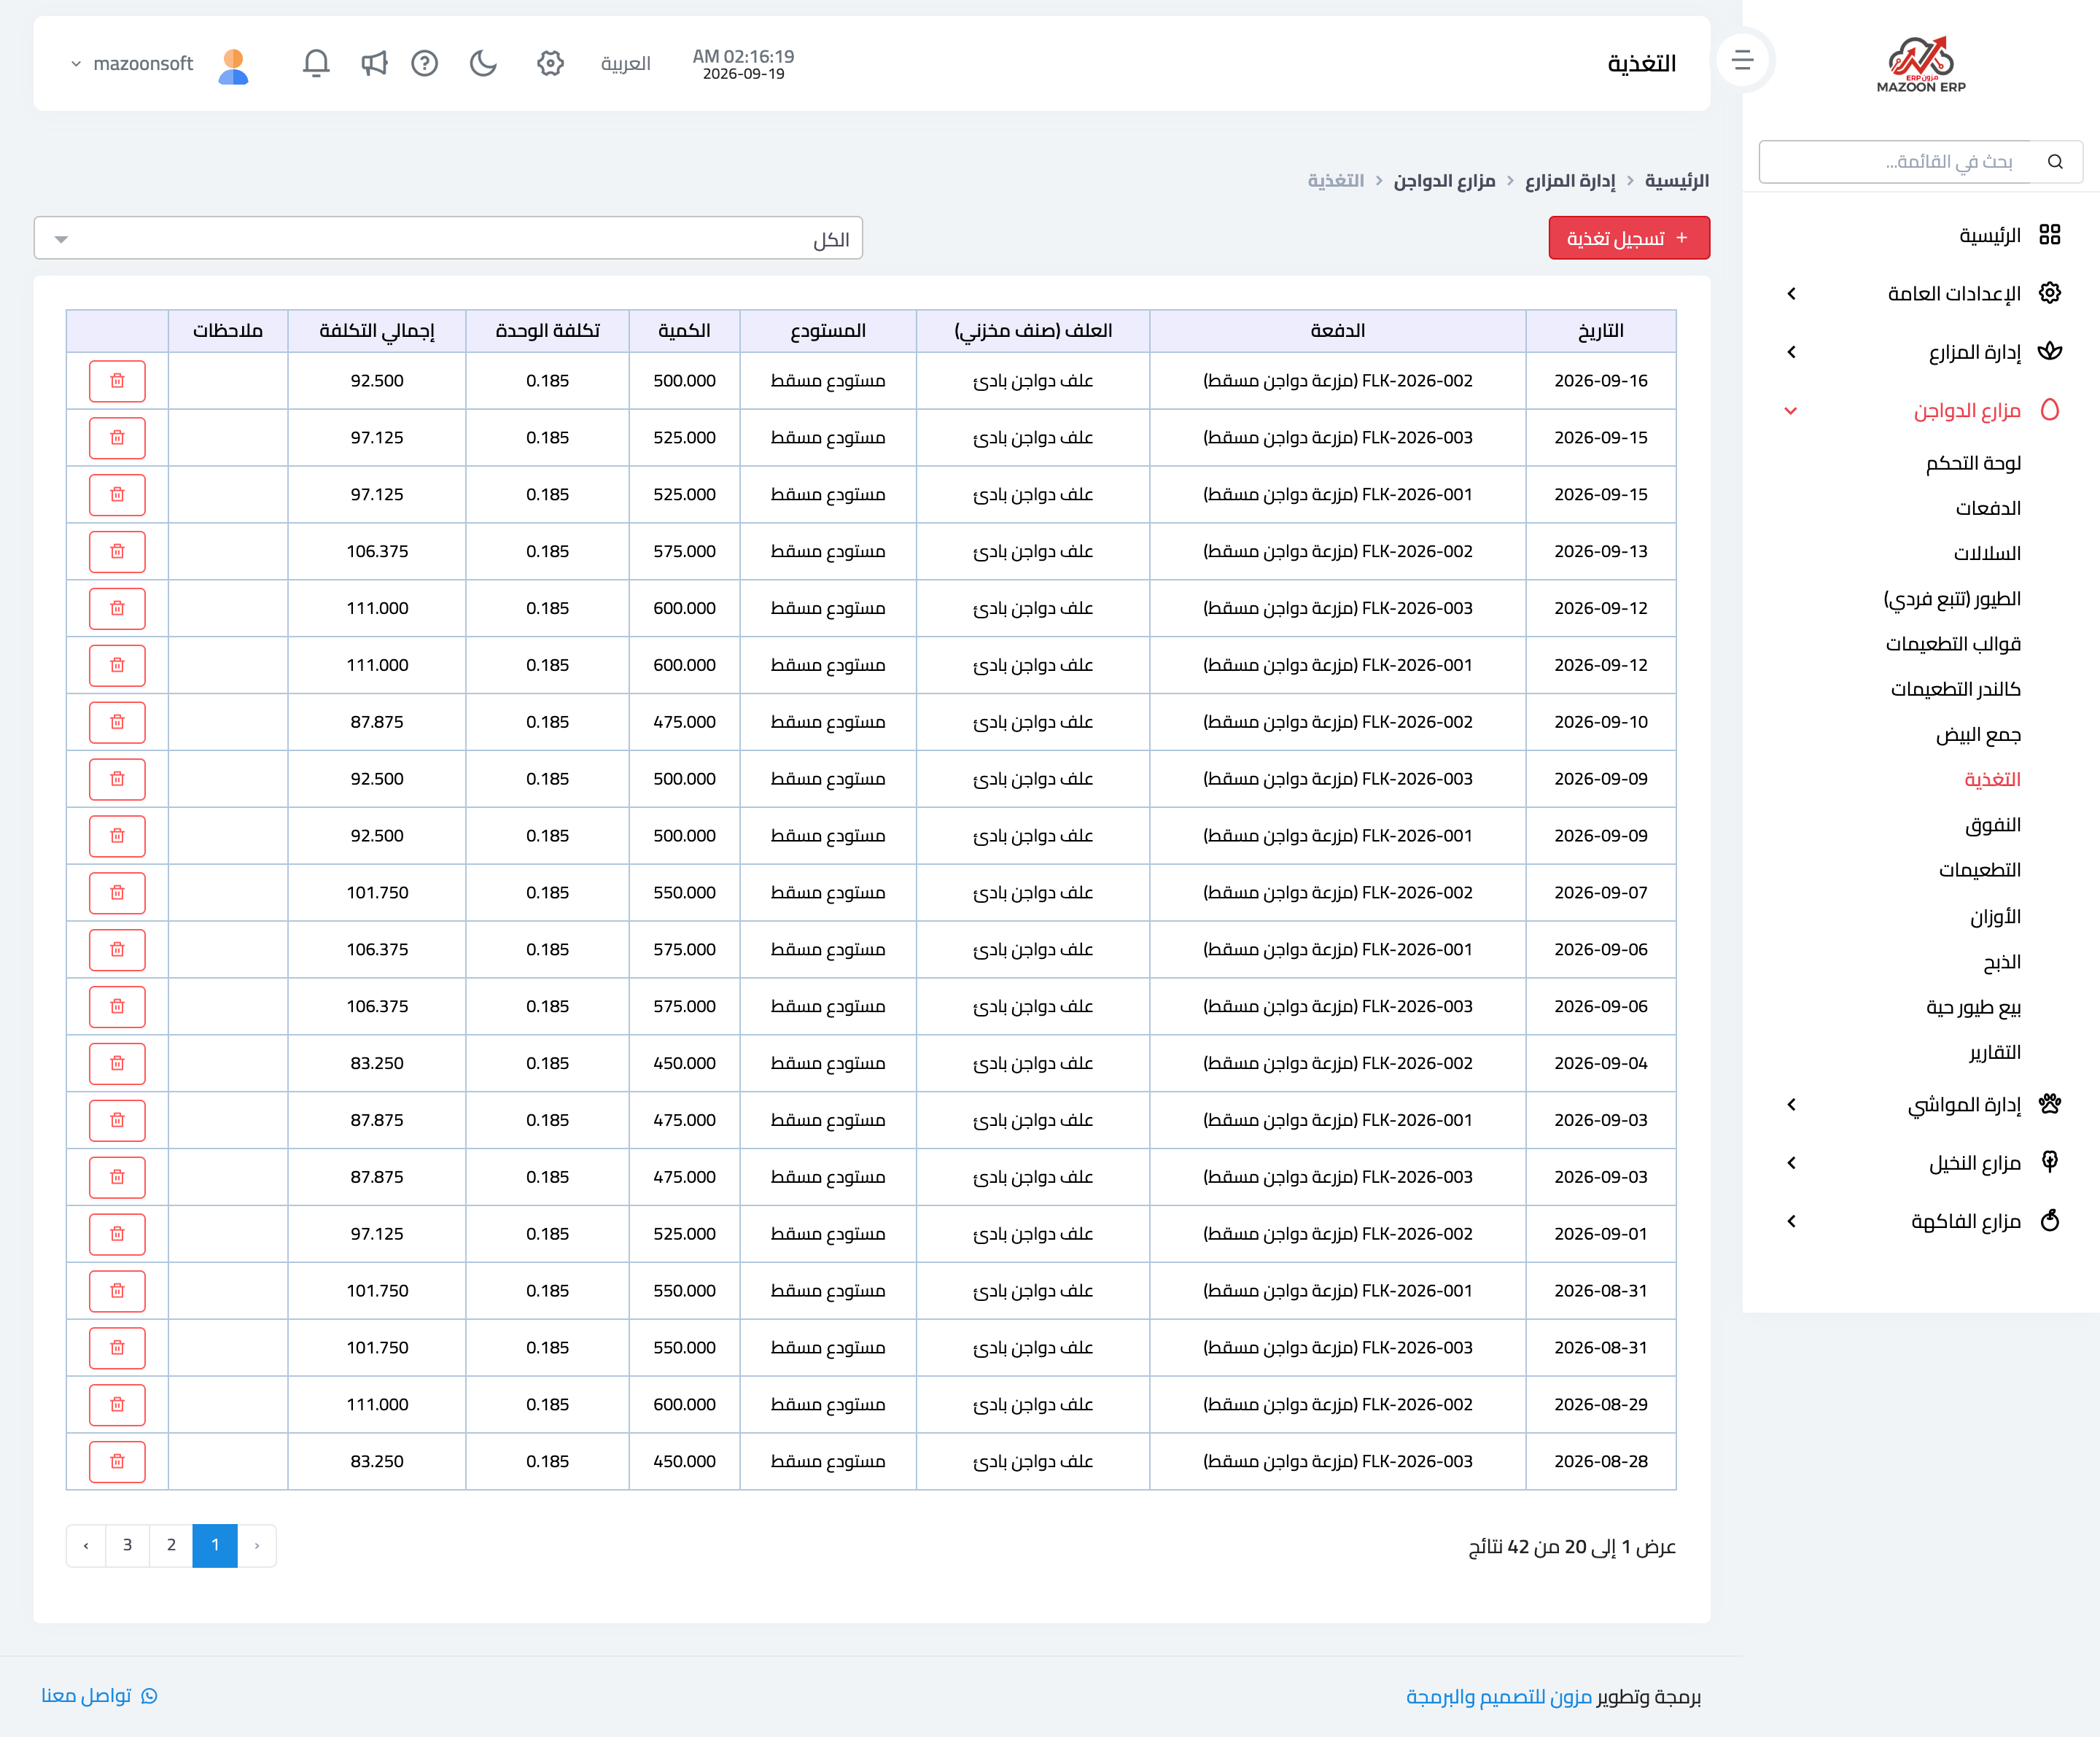Collapse 'مزارع الدواجن' sidebar menu
The image size is (2100, 1737).
coord(1921,410)
